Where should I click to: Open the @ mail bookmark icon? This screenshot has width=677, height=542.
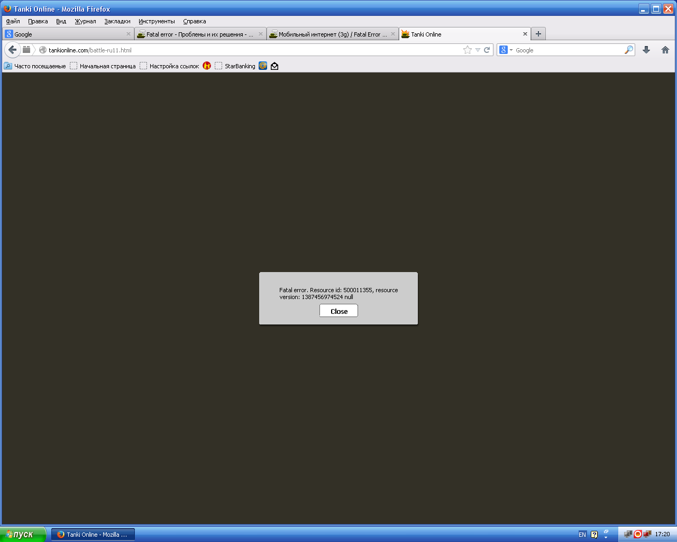coord(263,66)
